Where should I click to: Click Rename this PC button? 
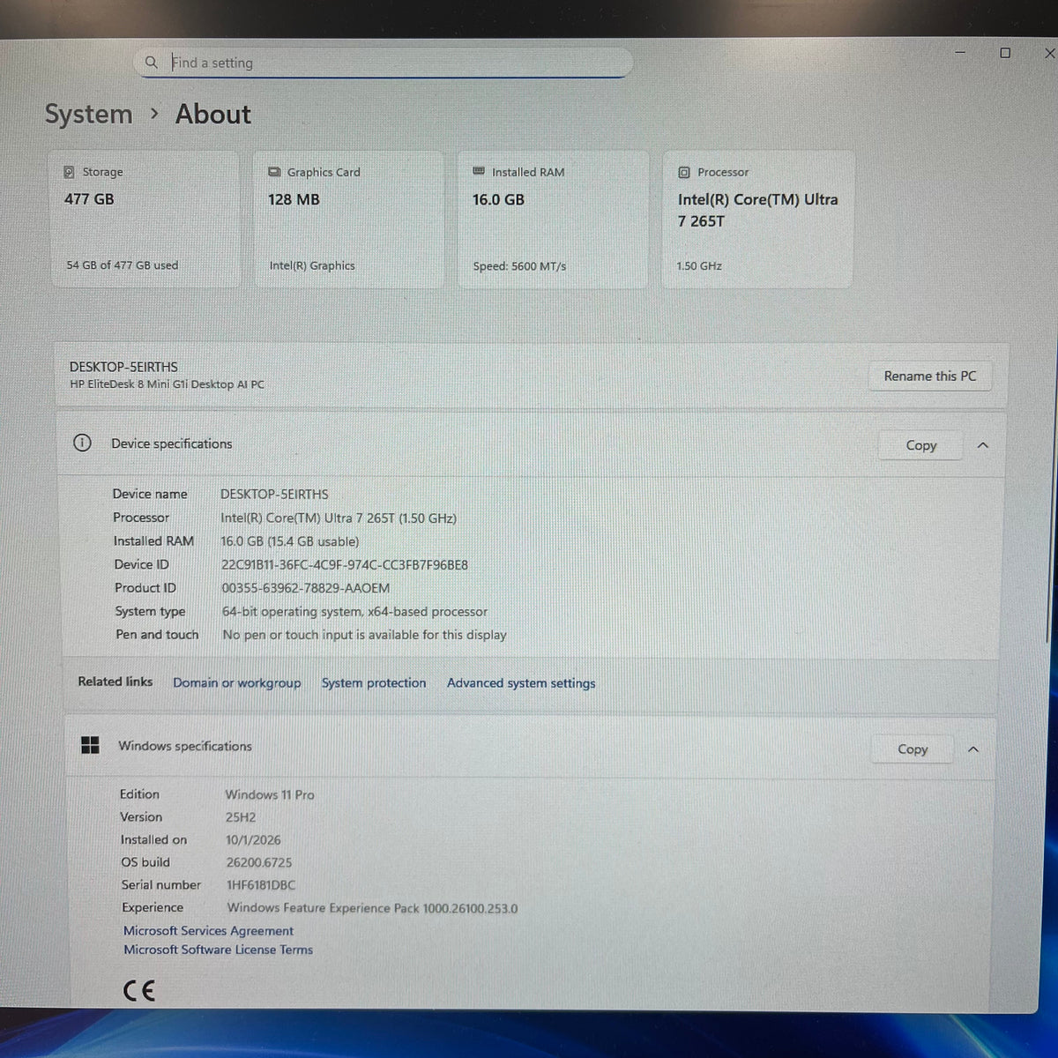pyautogui.click(x=930, y=376)
